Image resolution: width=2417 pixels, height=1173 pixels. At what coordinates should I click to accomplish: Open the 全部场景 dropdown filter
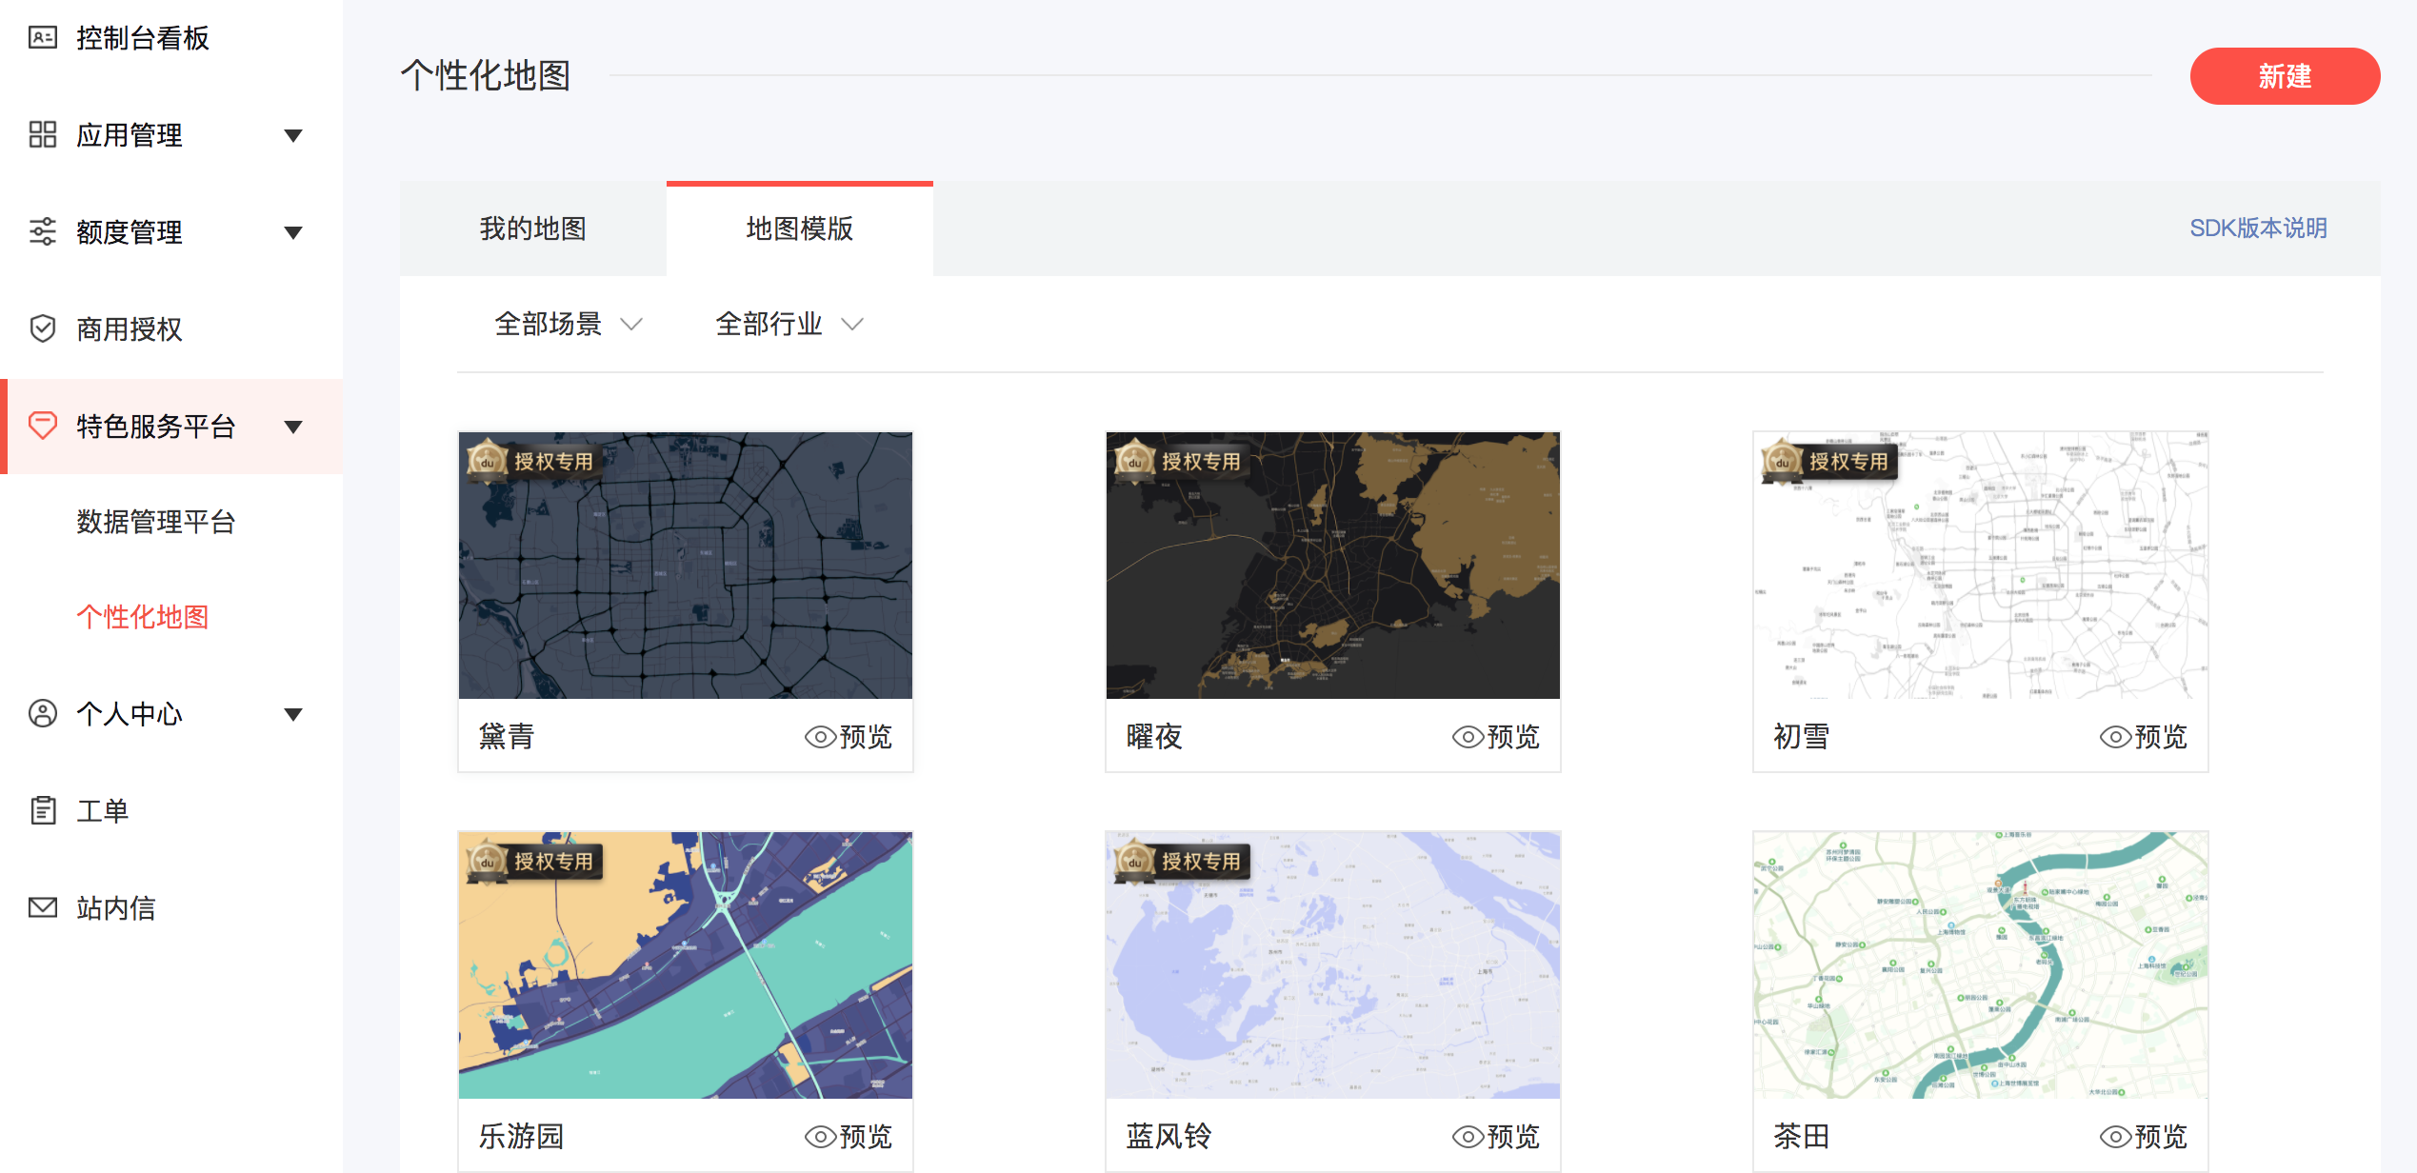(x=569, y=325)
